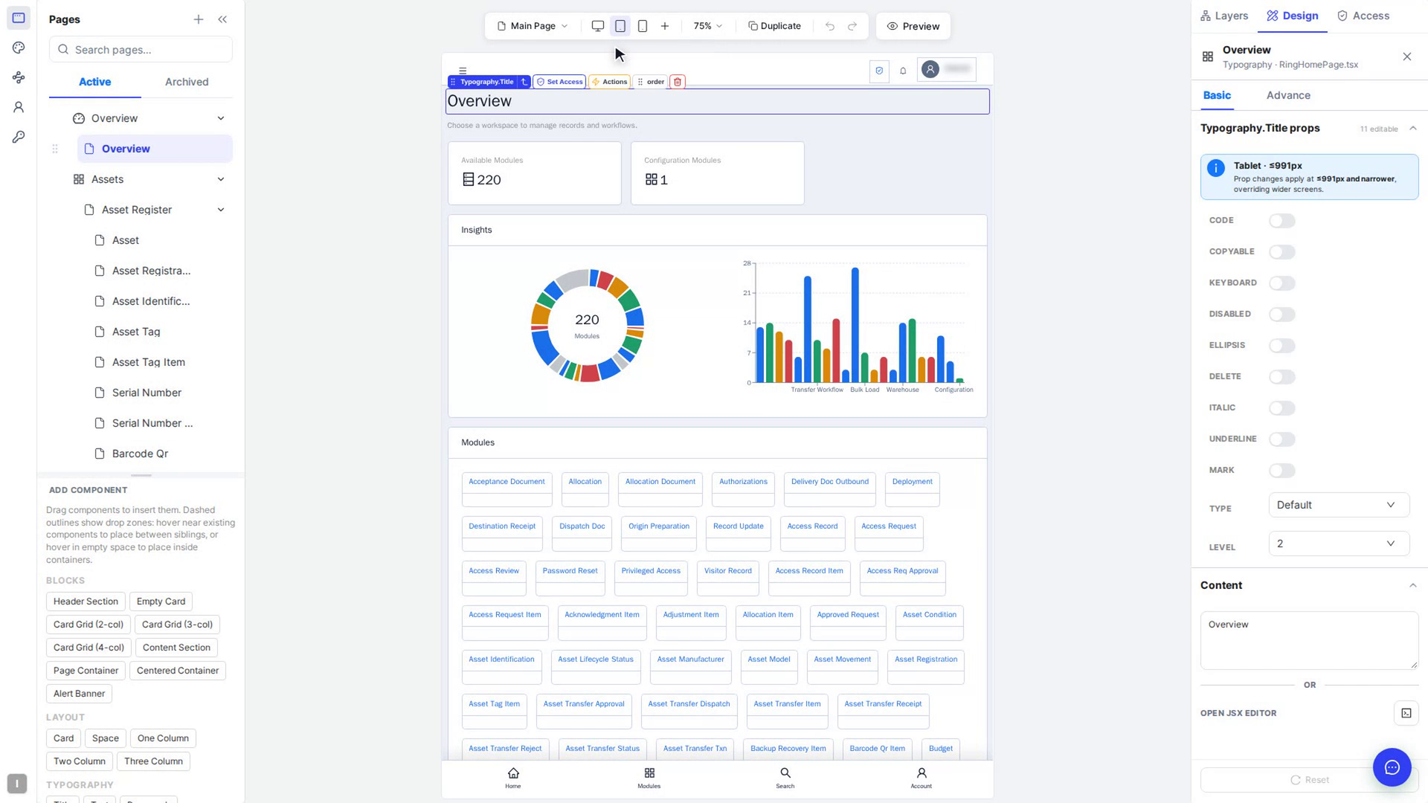Enable the DISABLED switch
This screenshot has height=803, width=1428.
point(1282,315)
